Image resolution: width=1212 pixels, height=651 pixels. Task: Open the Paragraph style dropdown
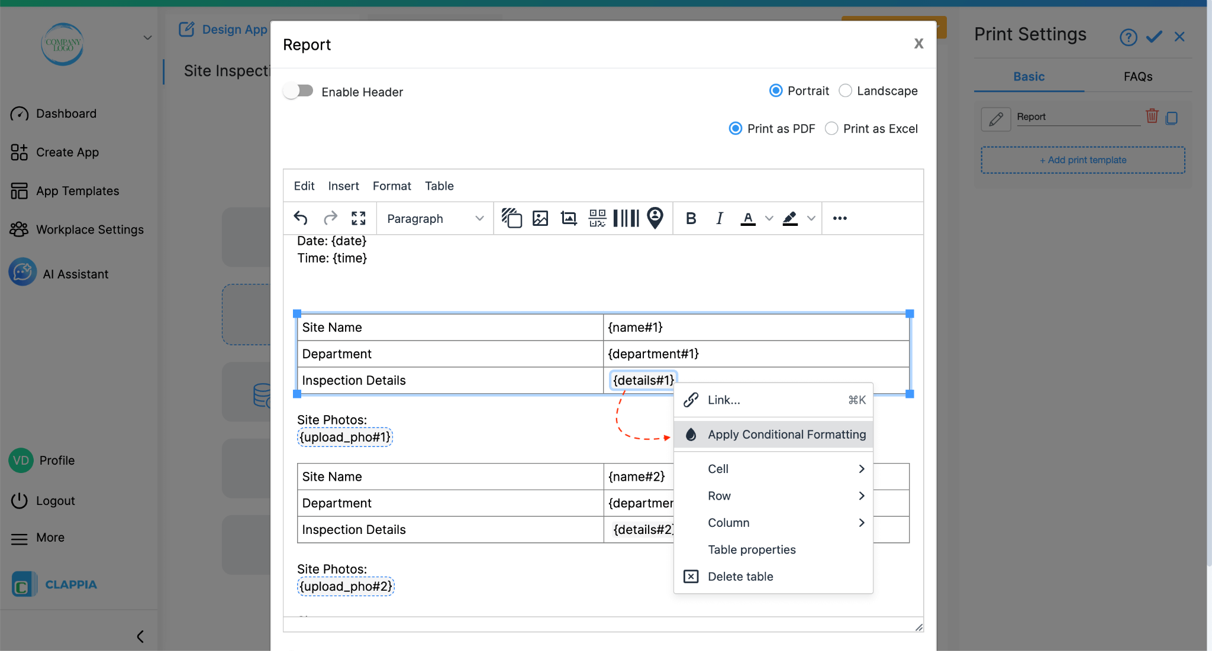(x=435, y=218)
